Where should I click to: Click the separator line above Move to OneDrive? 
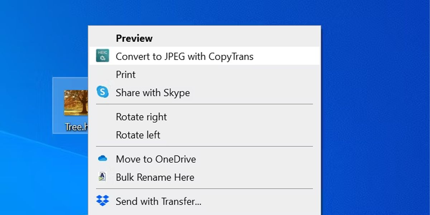tap(204, 146)
